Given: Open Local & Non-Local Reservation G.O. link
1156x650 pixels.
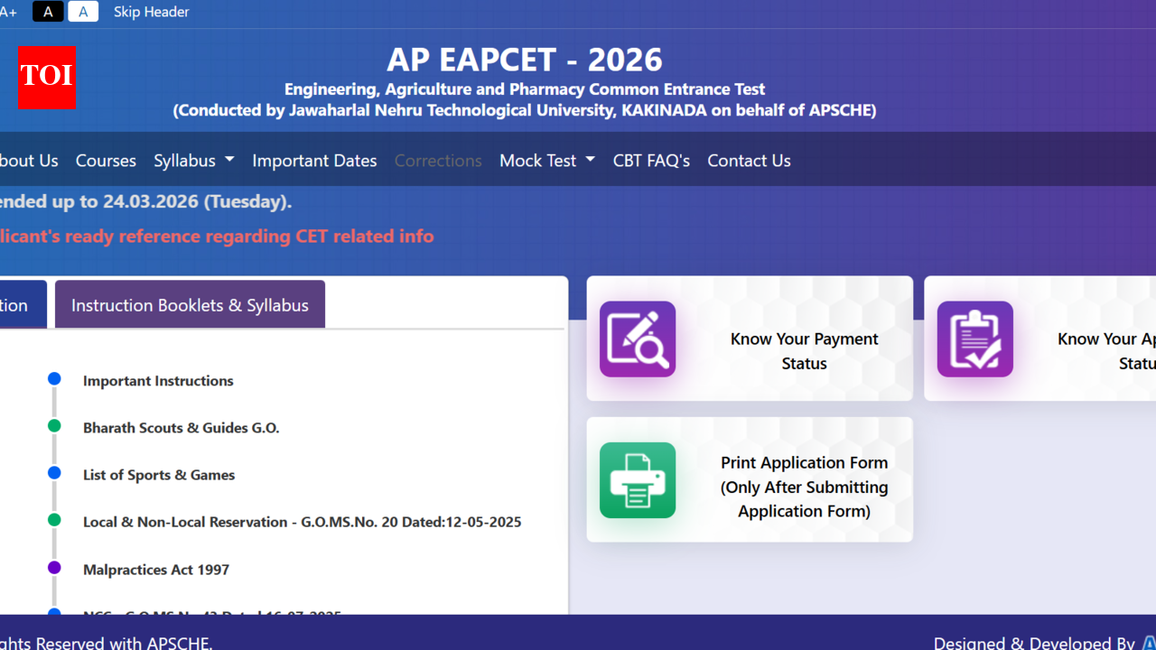Looking at the screenshot, I should coord(302,522).
